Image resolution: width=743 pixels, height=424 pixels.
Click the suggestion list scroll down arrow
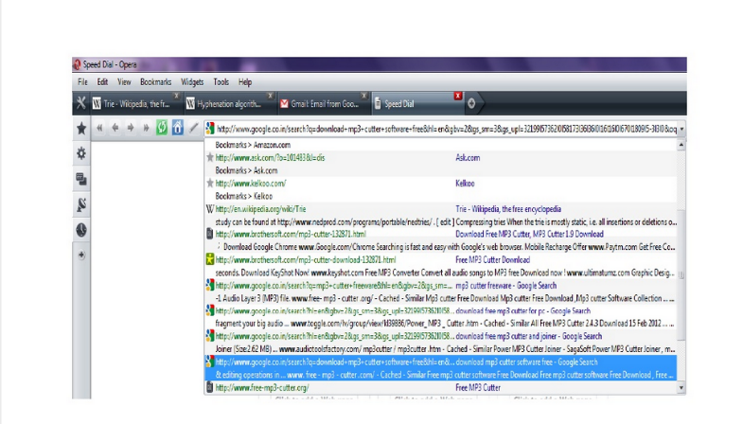tap(681, 388)
